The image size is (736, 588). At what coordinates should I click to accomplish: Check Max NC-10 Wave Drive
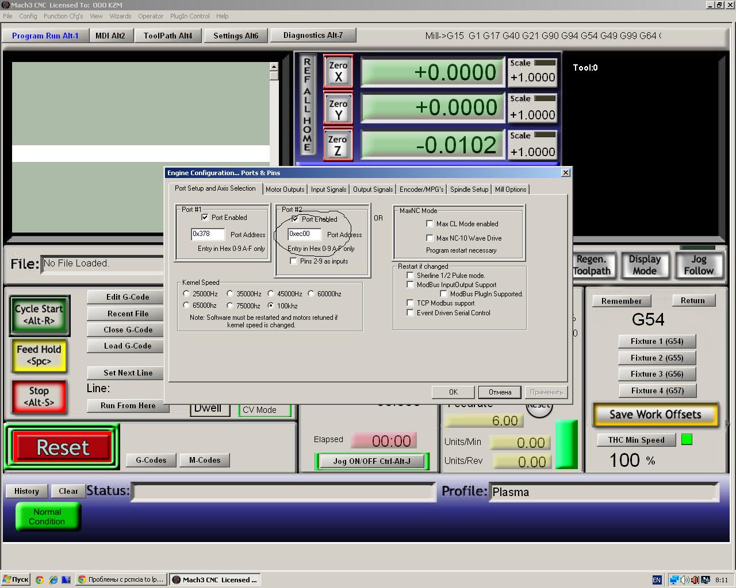[430, 238]
